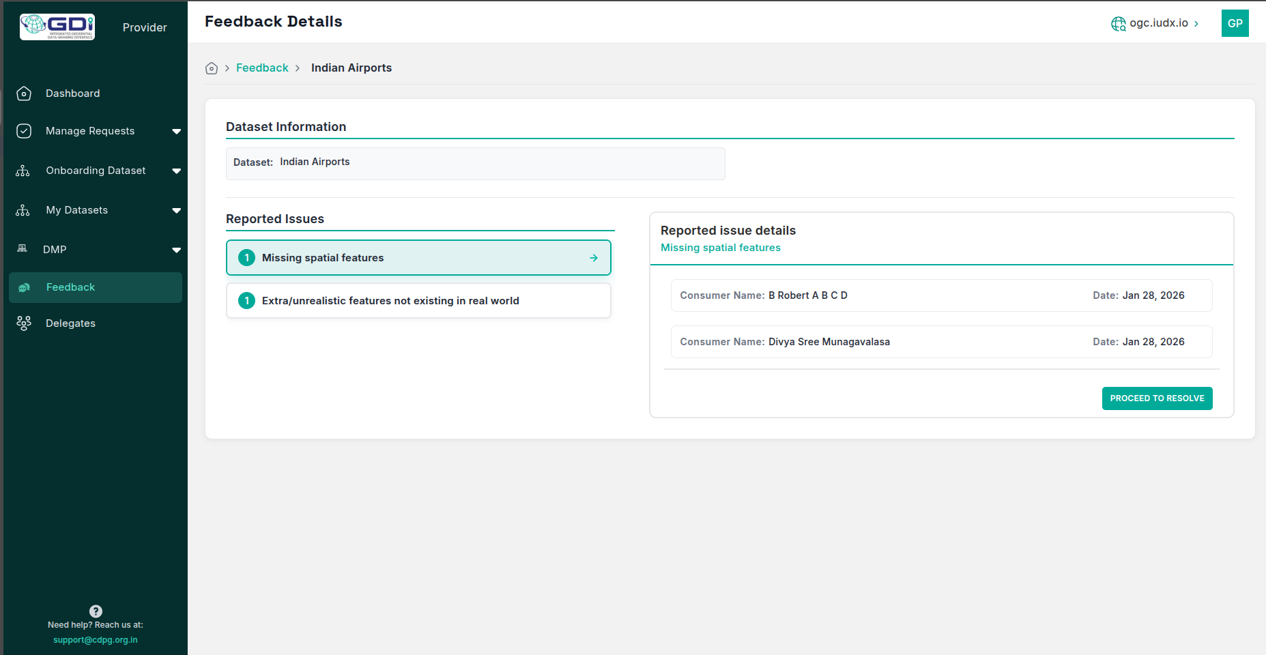Expand the Manage Requests menu arrow

pyautogui.click(x=177, y=131)
